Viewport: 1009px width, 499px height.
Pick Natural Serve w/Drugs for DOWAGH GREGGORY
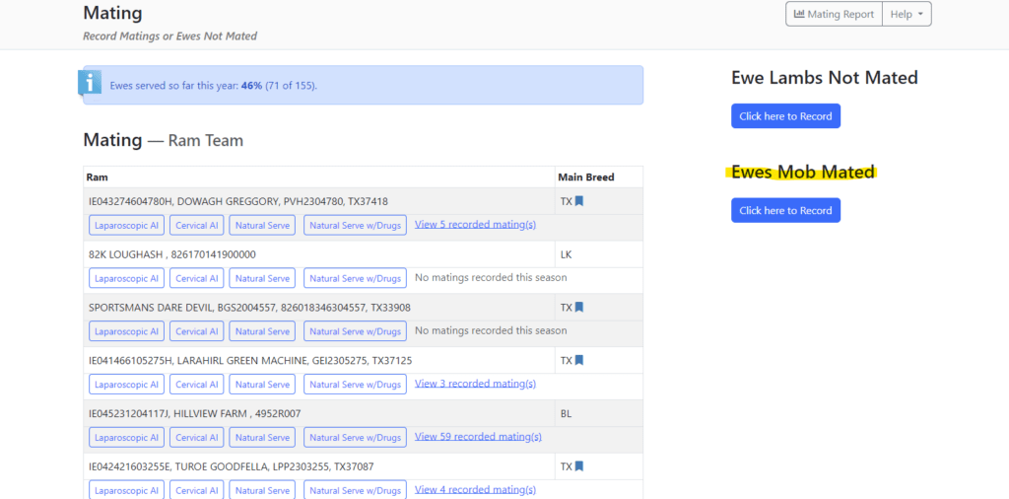coord(355,226)
